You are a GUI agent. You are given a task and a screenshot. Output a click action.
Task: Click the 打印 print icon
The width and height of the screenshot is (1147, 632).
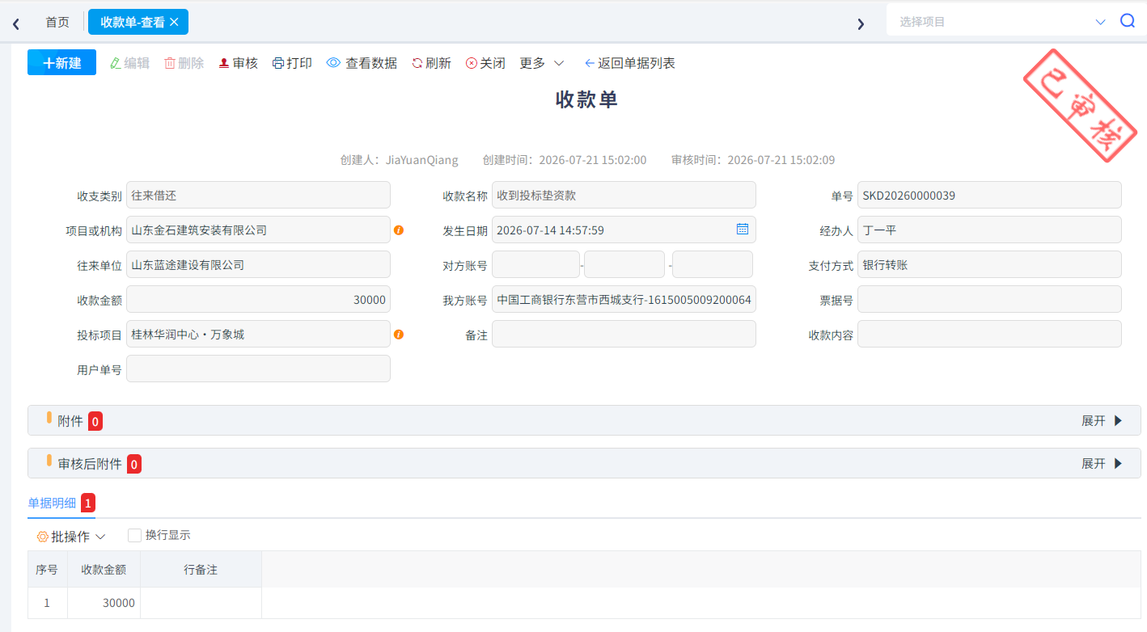coord(278,63)
